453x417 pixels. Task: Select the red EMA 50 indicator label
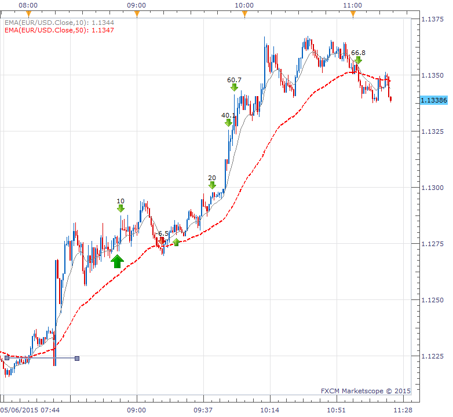59,30
